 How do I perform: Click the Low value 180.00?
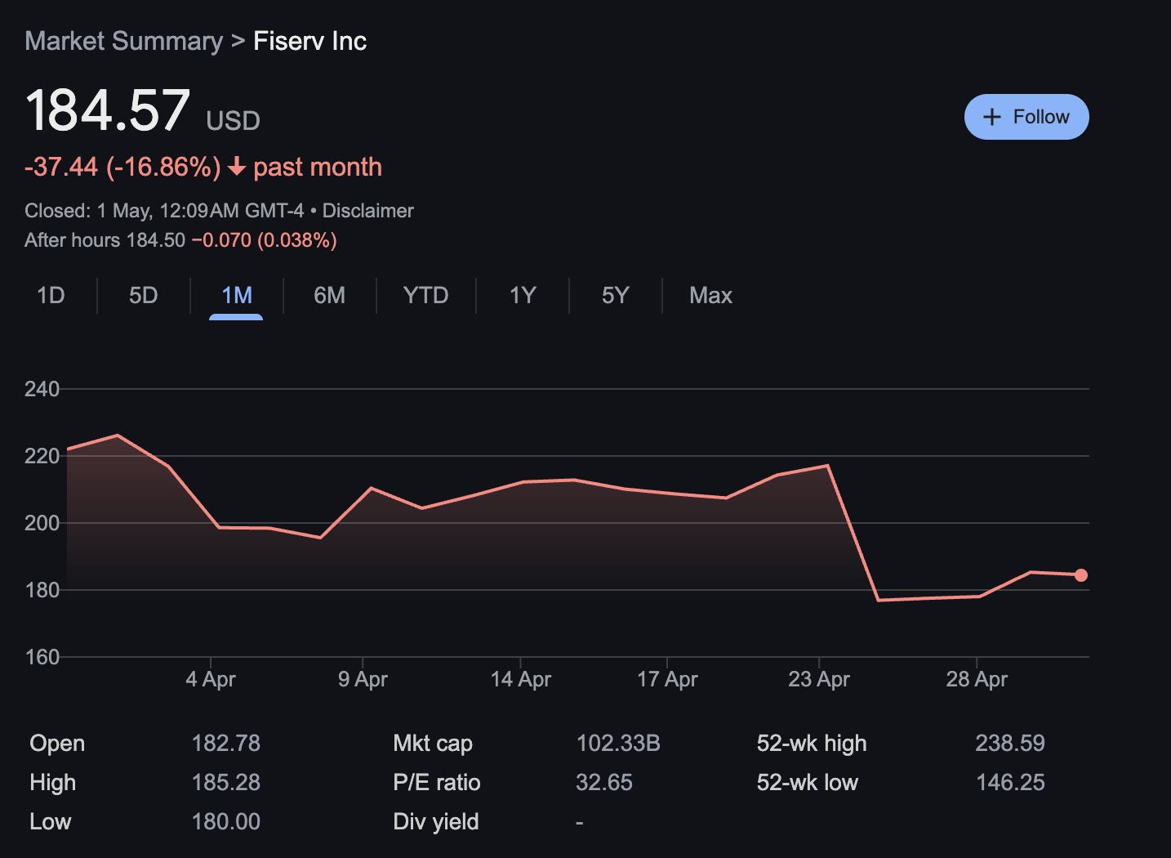click(226, 821)
